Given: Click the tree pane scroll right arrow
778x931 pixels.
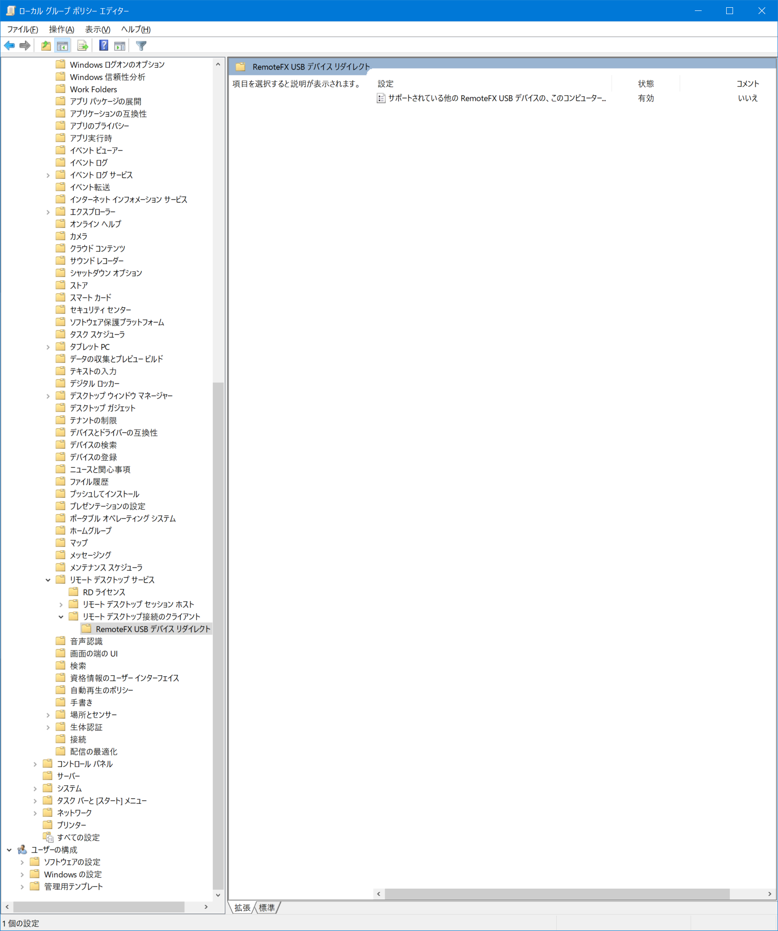Looking at the screenshot, I should (x=206, y=907).
